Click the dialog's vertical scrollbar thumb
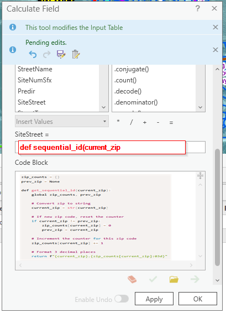This screenshot has height=313, width=226. coord(217,207)
